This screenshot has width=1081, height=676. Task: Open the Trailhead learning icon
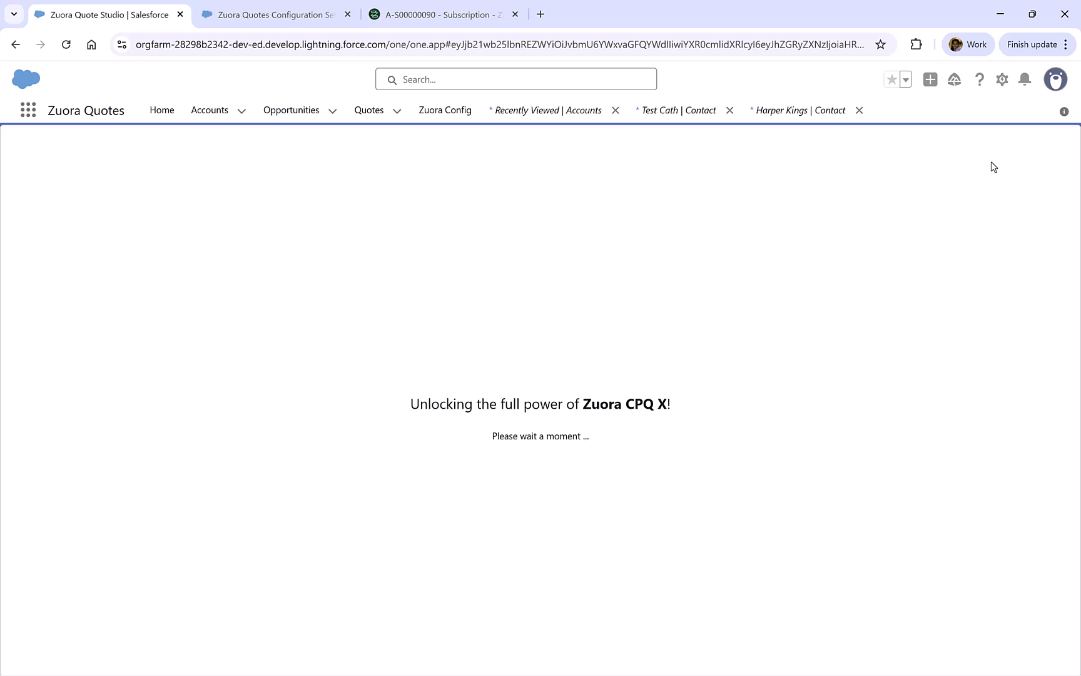pyautogui.click(x=954, y=79)
